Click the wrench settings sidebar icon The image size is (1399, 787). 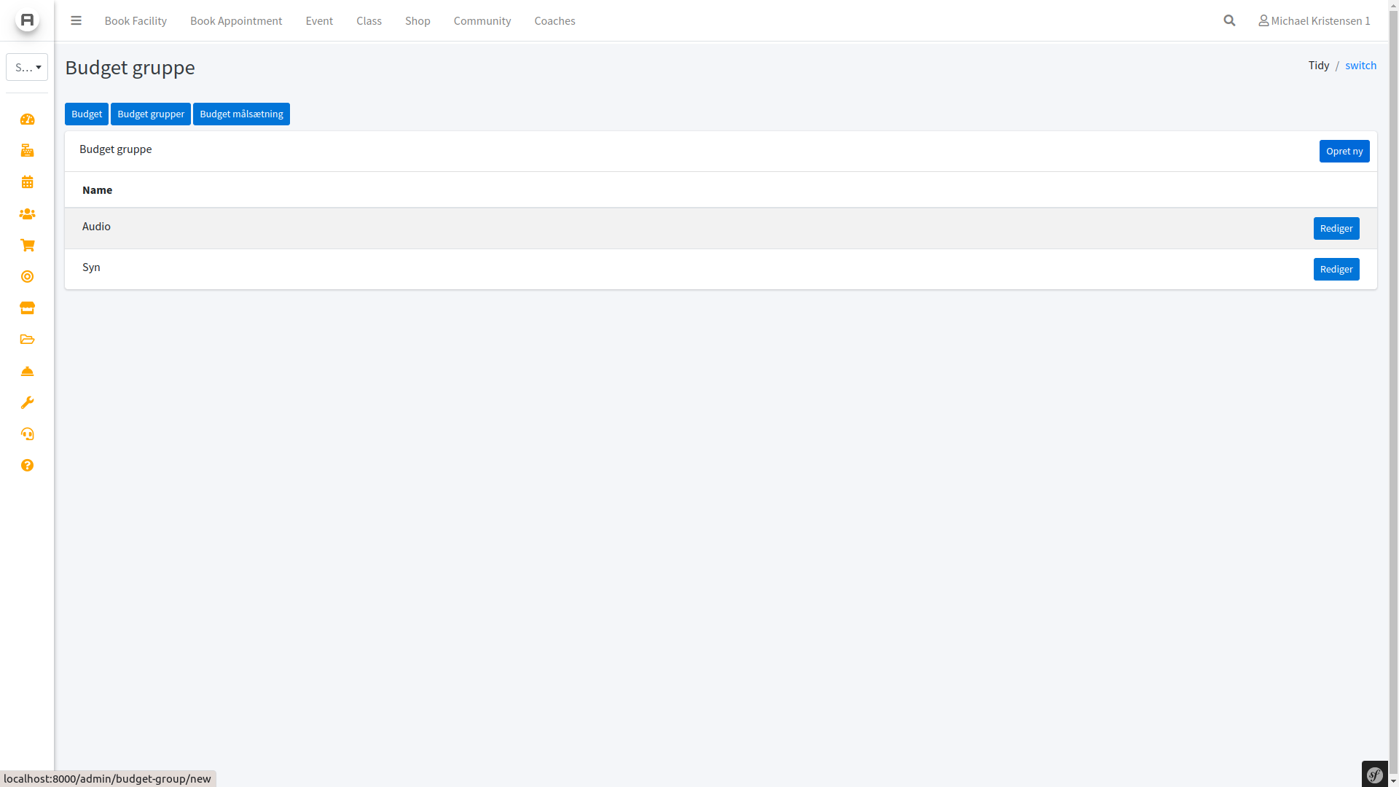(27, 403)
